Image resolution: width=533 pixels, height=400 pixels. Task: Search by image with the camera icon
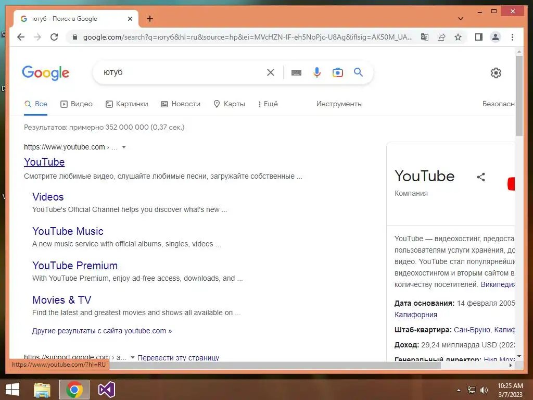coord(337,72)
